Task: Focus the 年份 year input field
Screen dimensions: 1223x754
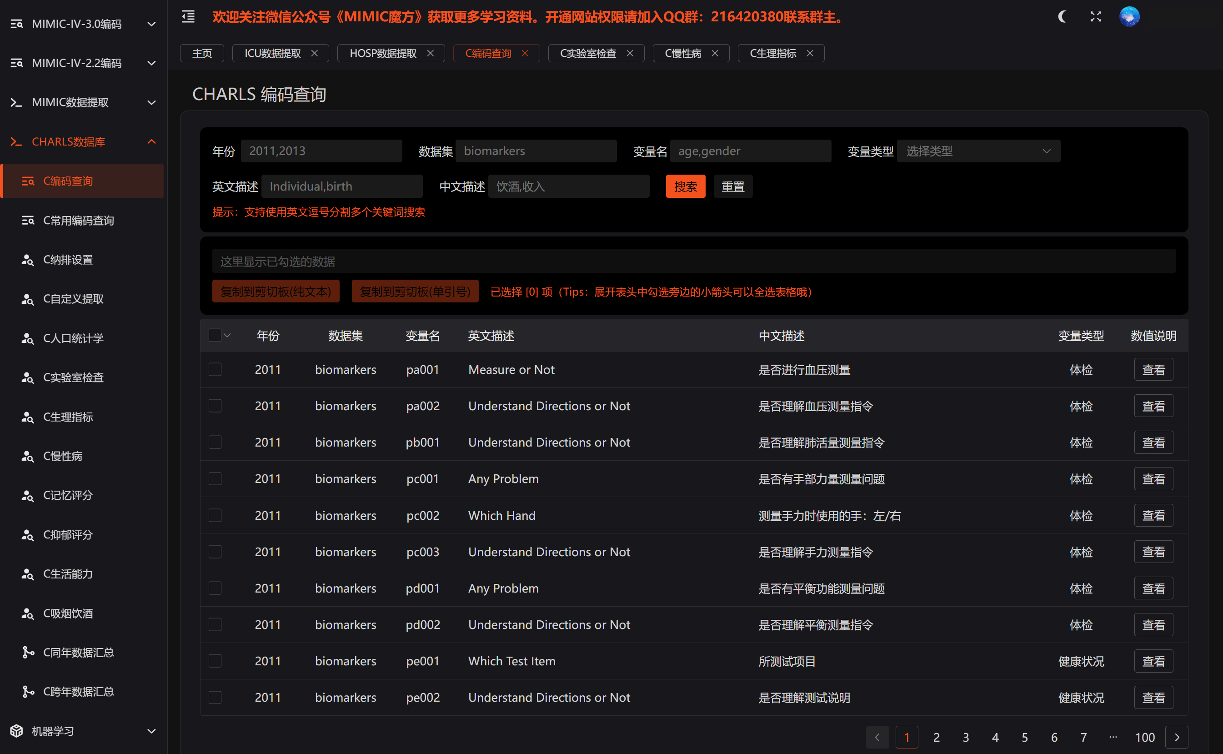Action: [x=321, y=151]
